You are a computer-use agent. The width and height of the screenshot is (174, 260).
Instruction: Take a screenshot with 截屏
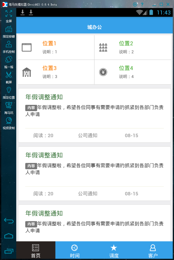point(8,75)
